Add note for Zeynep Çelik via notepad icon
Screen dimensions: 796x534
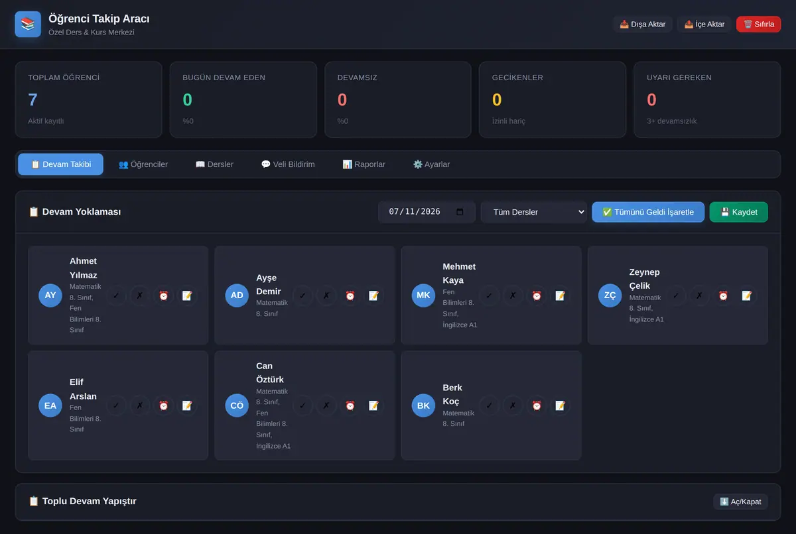(x=747, y=295)
